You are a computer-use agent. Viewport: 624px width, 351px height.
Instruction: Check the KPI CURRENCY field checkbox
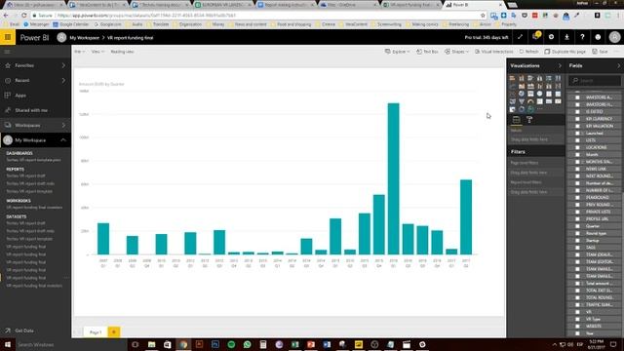tap(577, 119)
